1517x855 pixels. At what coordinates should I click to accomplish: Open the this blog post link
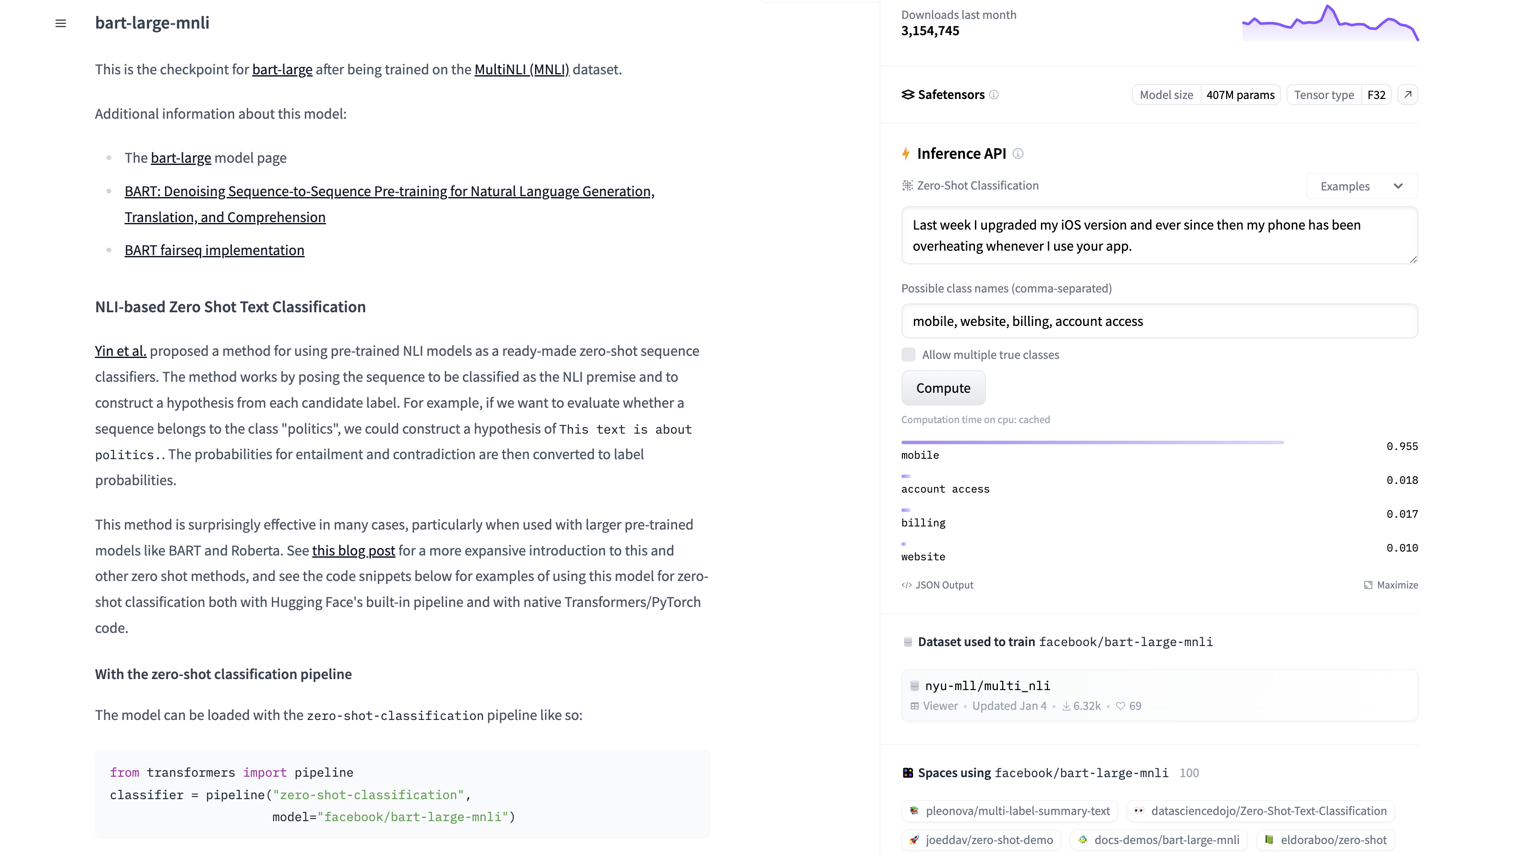click(x=353, y=551)
